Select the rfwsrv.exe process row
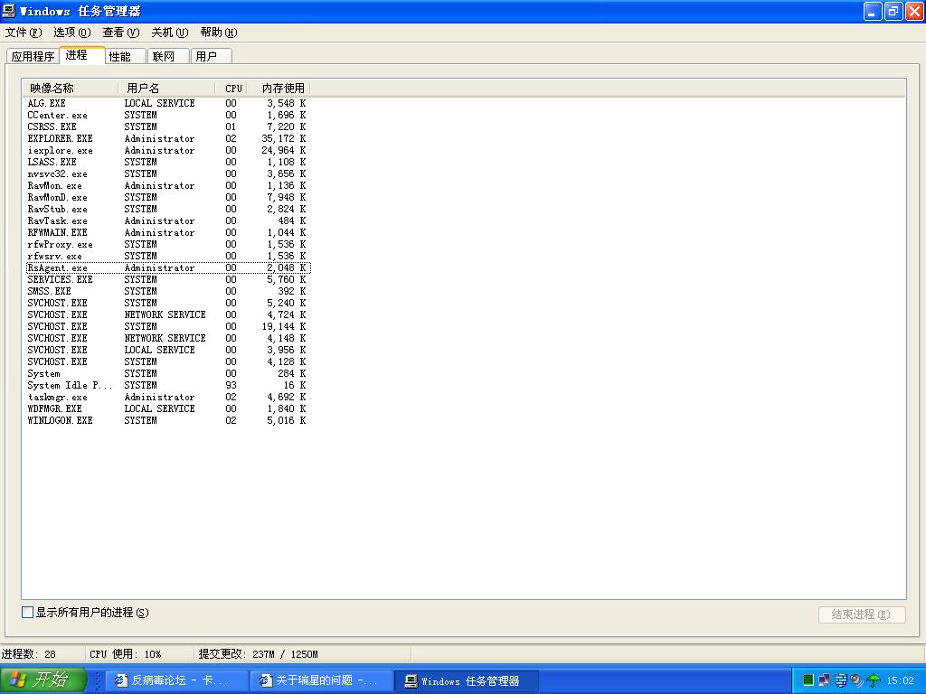This screenshot has width=926, height=694. 167,256
